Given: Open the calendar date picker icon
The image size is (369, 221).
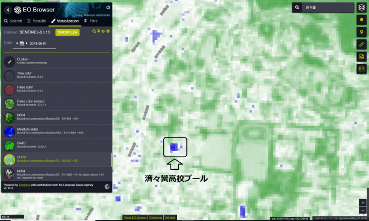Looking at the screenshot, I should tap(22, 43).
